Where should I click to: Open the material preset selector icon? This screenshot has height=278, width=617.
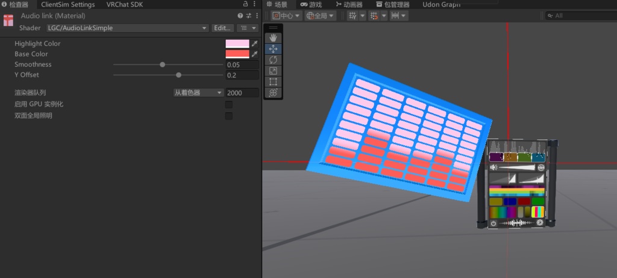(249, 16)
